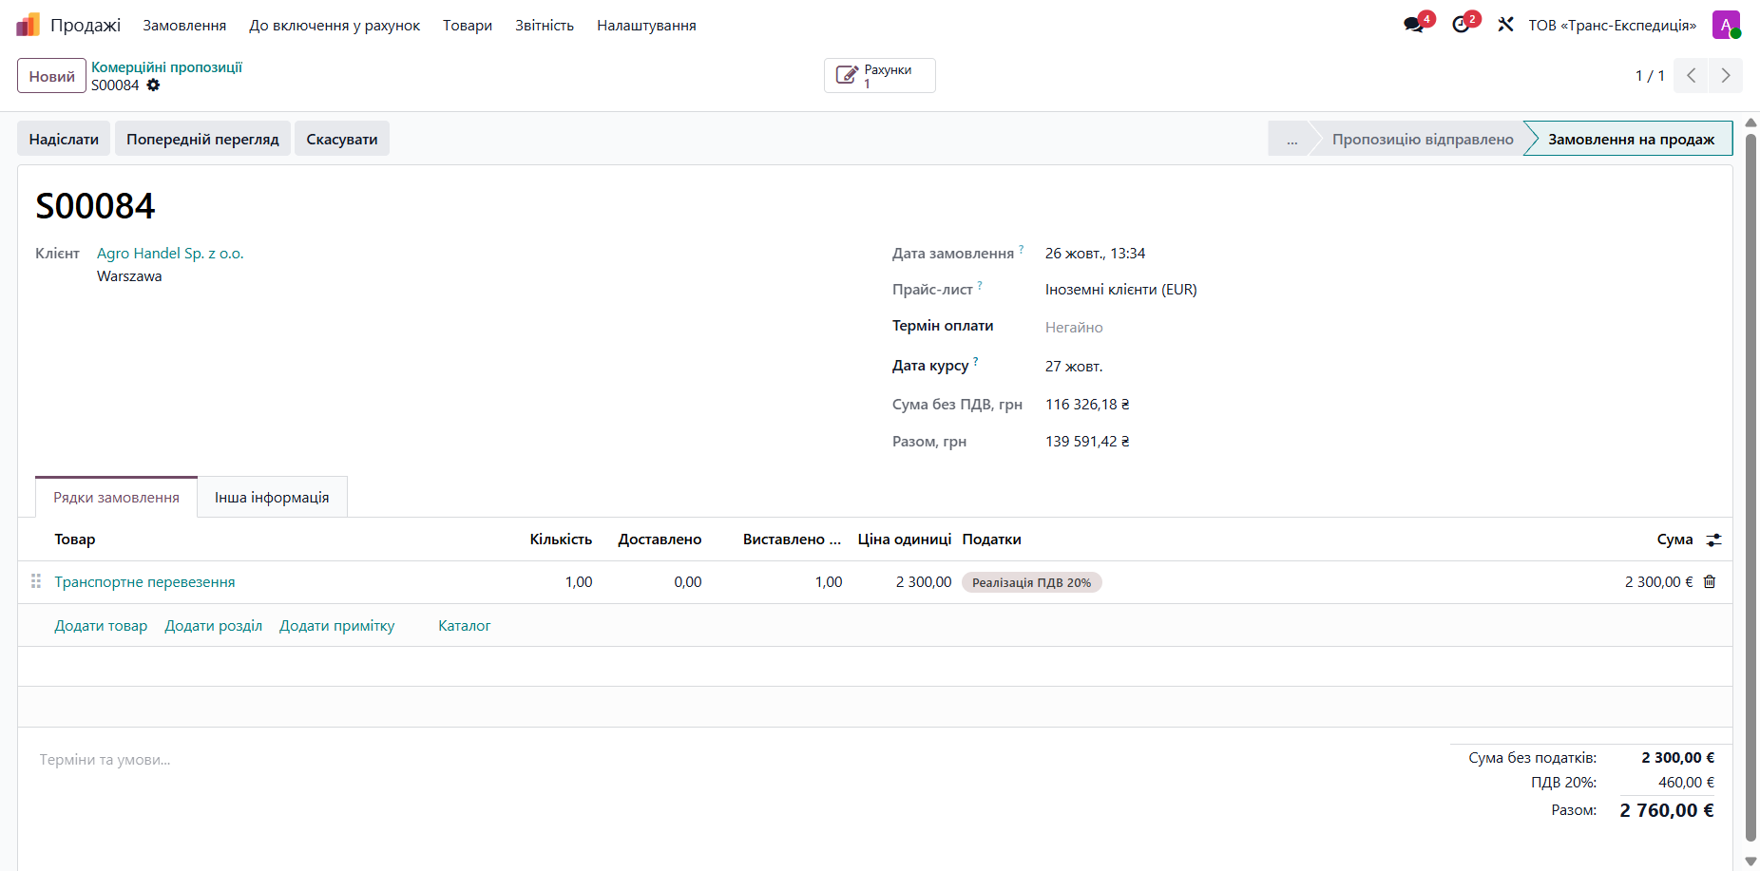Select the Пропозицію відправлено status

click(1423, 139)
